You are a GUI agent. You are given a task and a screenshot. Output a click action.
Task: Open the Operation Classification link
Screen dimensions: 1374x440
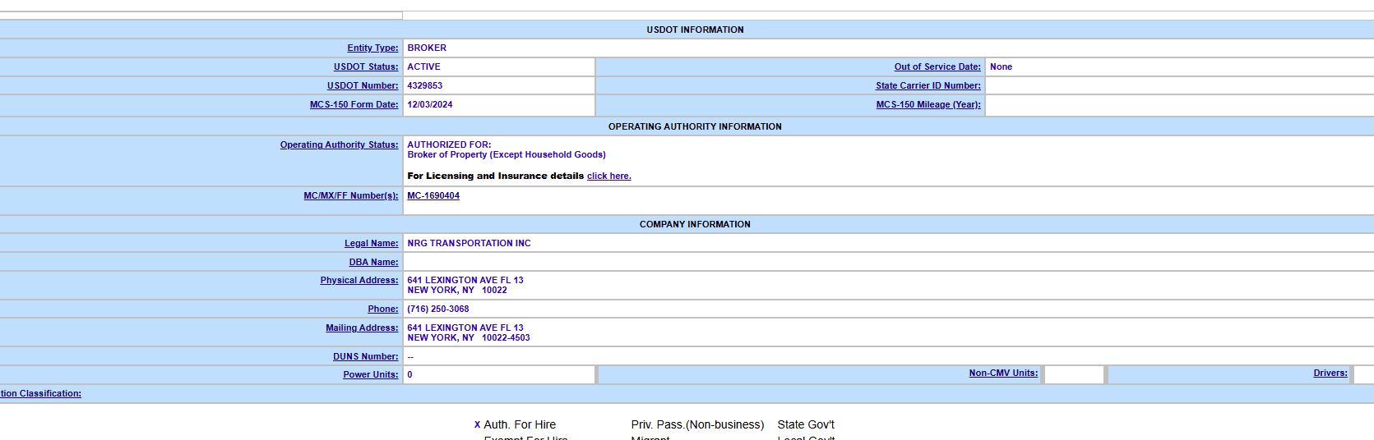pyautogui.click(x=40, y=394)
